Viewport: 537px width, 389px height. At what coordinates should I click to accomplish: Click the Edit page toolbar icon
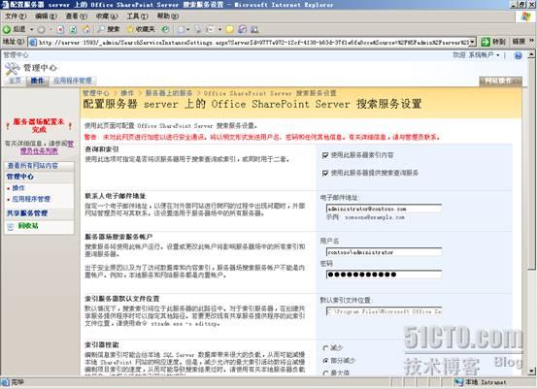(x=210, y=30)
